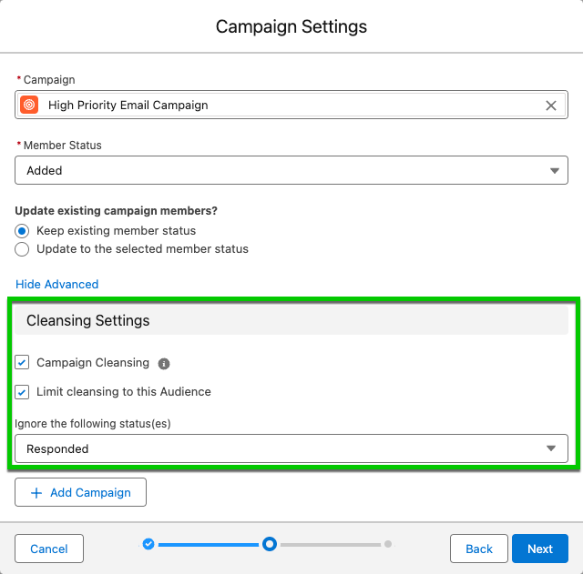Toggle Limit cleansing to this Audience
This screenshot has width=583, height=574.
22,392
